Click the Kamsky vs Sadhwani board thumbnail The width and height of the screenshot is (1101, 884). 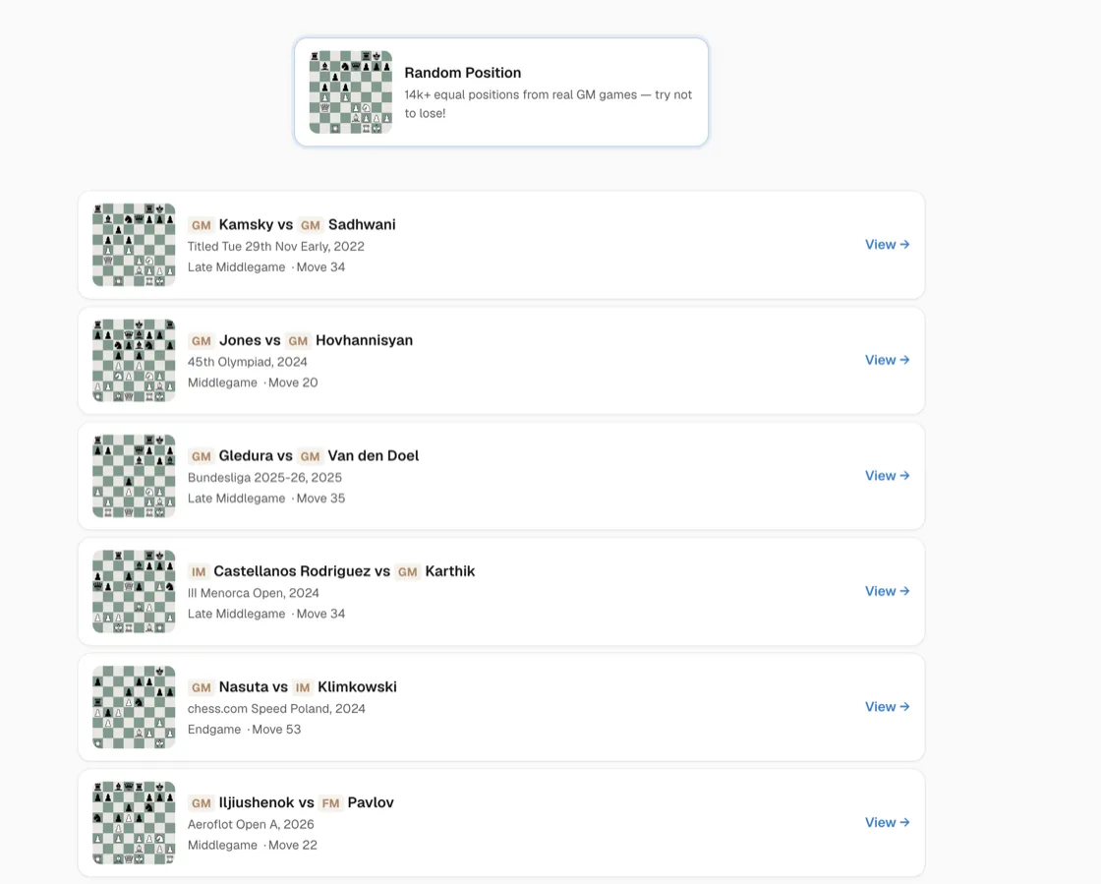click(134, 244)
